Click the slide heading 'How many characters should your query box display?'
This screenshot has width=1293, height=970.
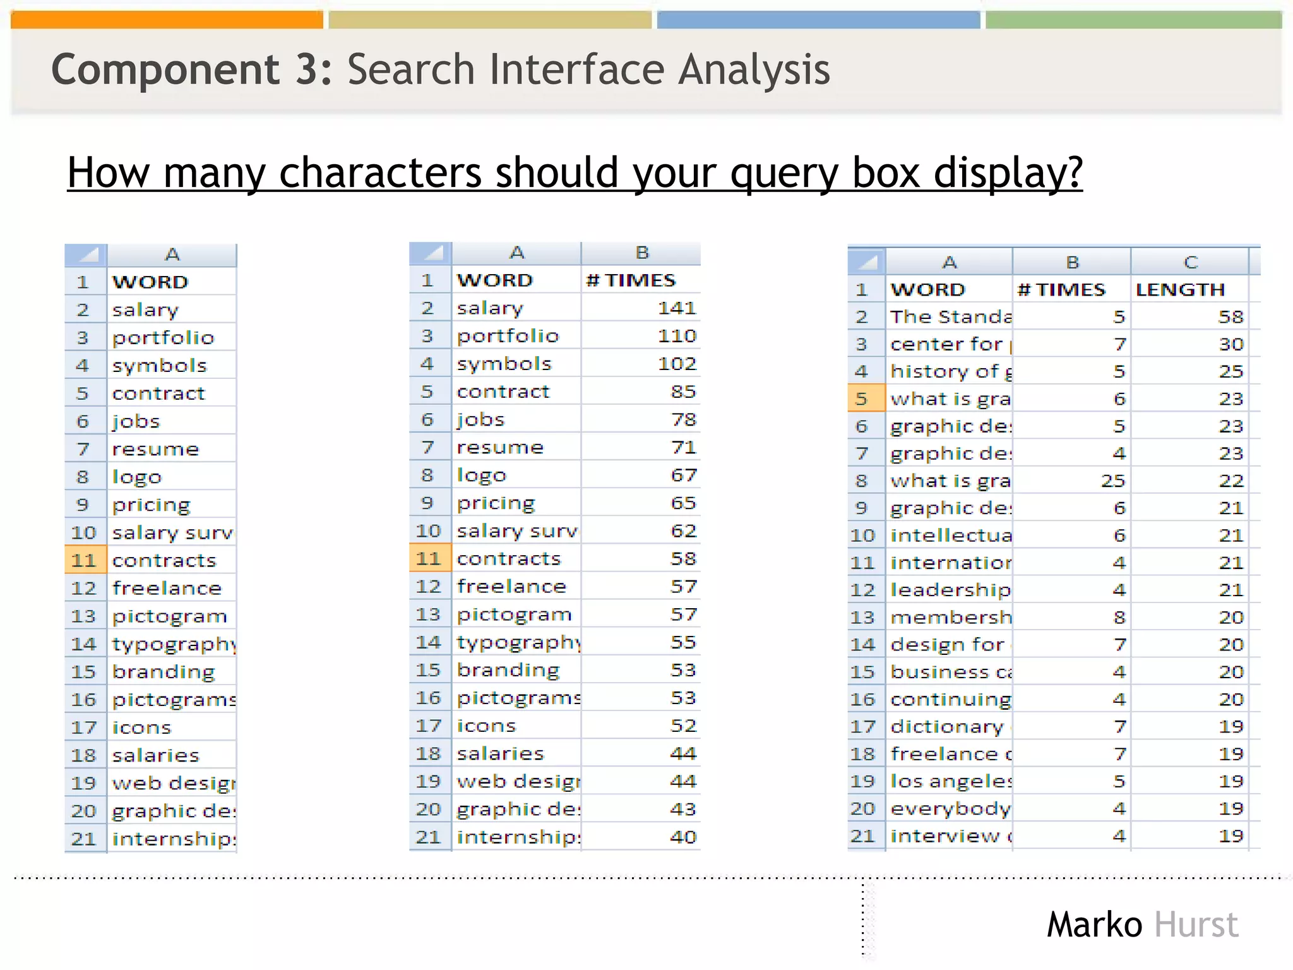(575, 172)
